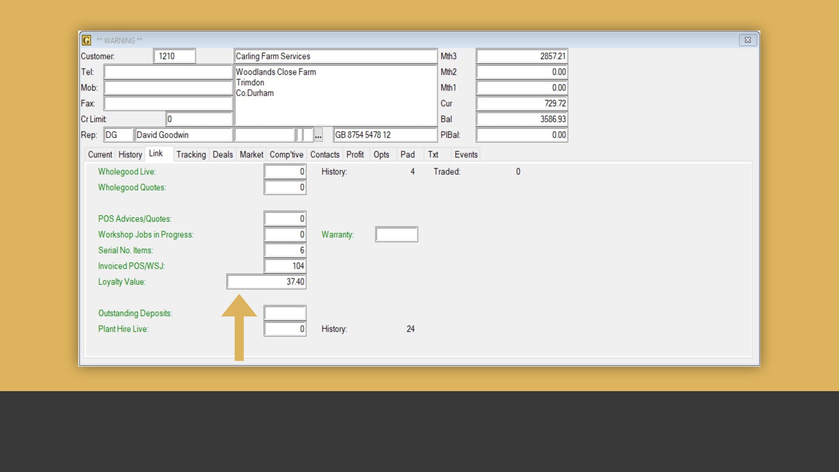Select the Tracking tab
This screenshot has width=839, height=472.
point(191,155)
